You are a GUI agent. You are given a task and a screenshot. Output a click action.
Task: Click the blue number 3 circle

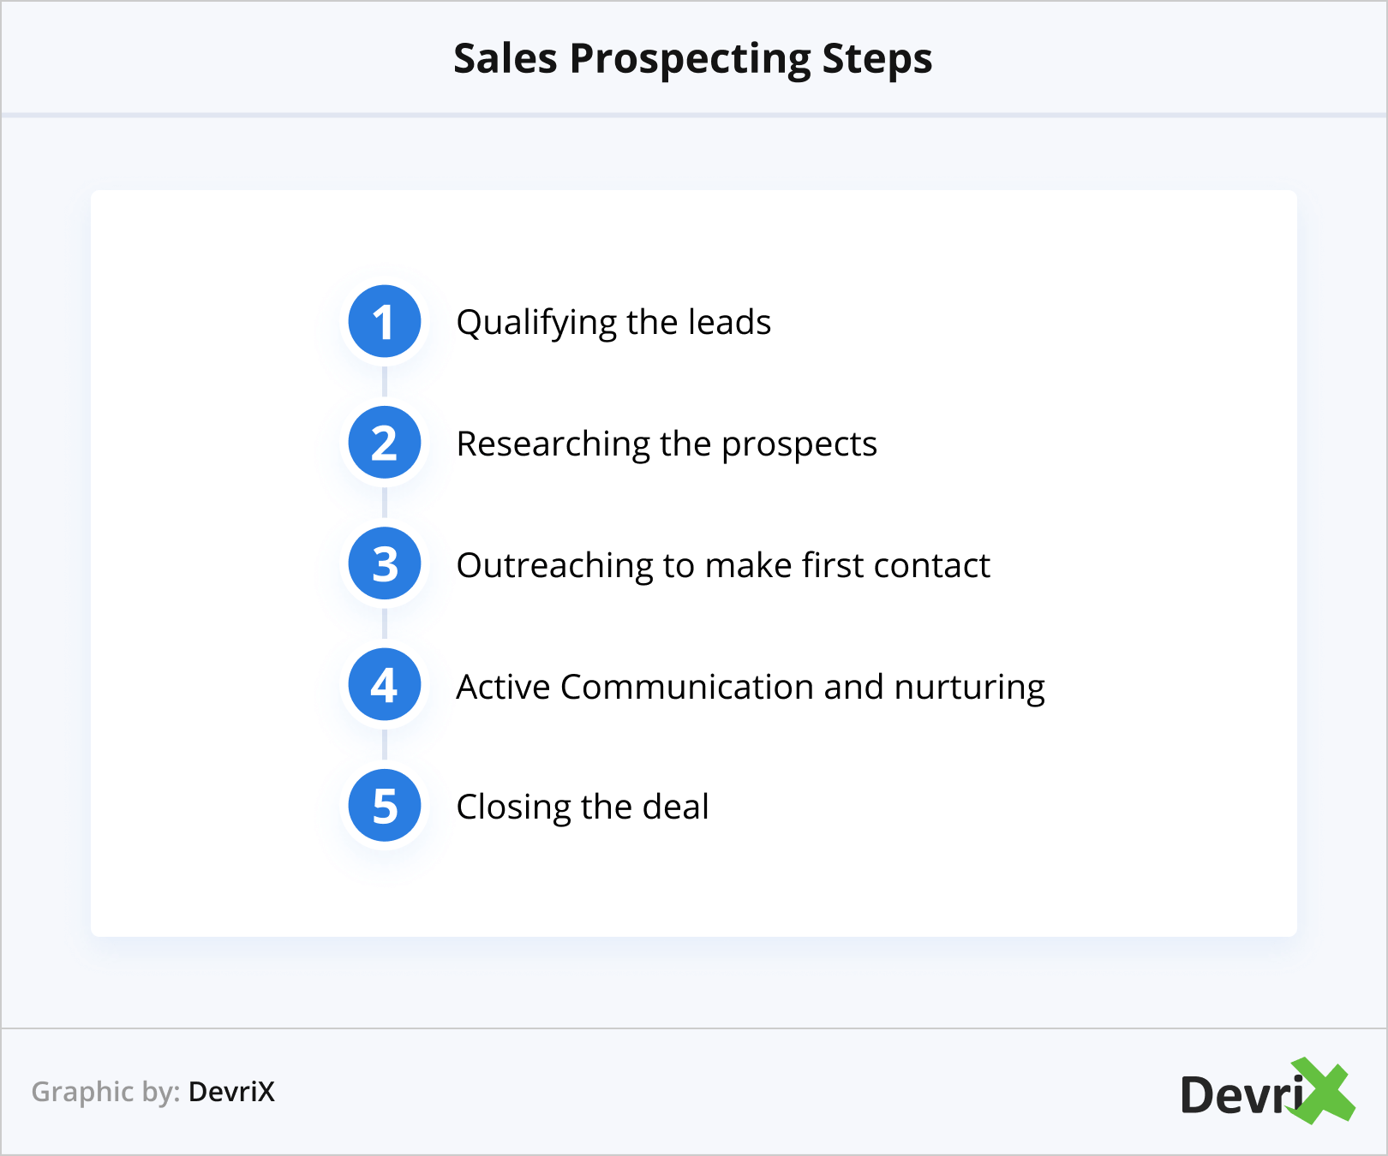click(384, 564)
